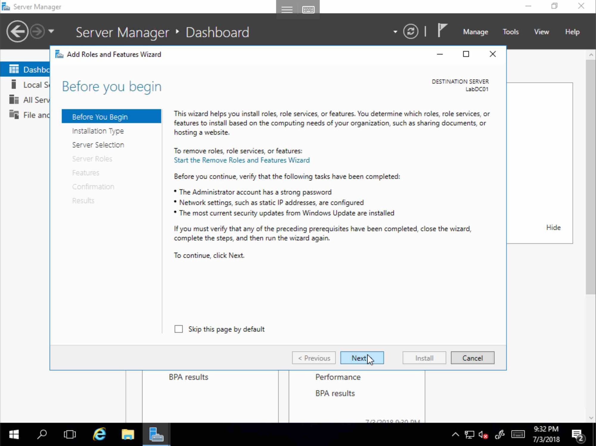Click the refresh icon in header
Image resolution: width=596 pixels, height=446 pixels.
[x=411, y=31]
